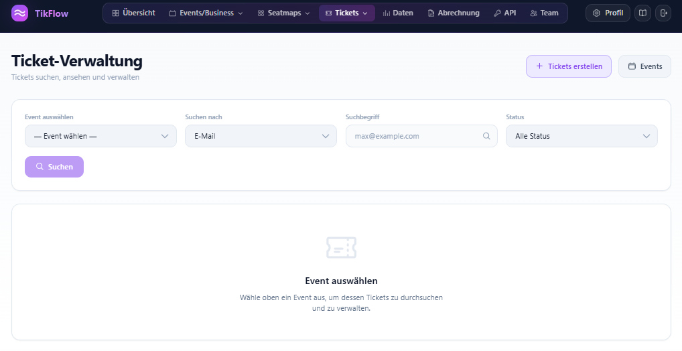Viewport: 682px width, 351px height.
Task: Open the documentation book icon
Action: tap(642, 13)
